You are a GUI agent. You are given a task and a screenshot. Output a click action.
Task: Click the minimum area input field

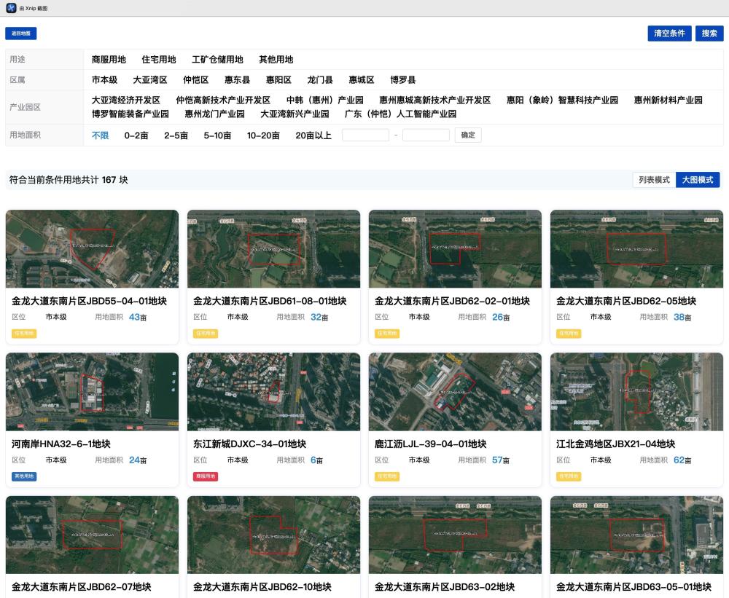point(364,135)
